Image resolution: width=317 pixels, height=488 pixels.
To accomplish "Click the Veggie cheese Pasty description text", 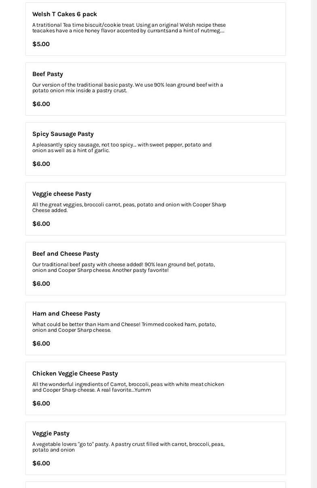I will [x=129, y=208].
